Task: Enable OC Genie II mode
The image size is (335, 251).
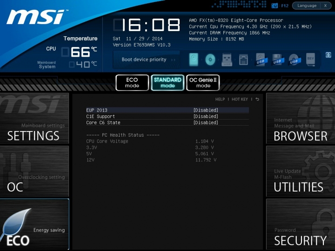Action: point(203,83)
